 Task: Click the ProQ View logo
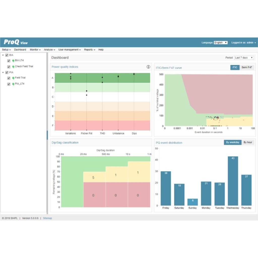point(16,42)
